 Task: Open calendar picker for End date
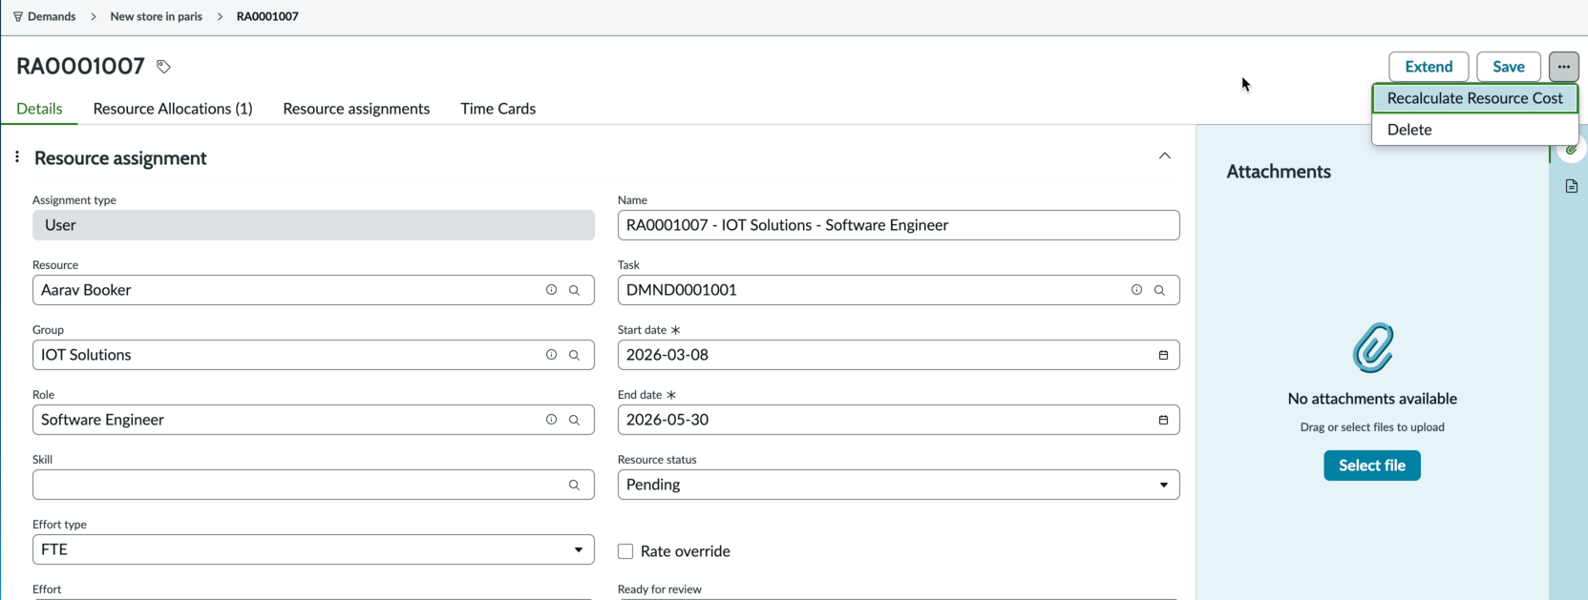point(1163,420)
